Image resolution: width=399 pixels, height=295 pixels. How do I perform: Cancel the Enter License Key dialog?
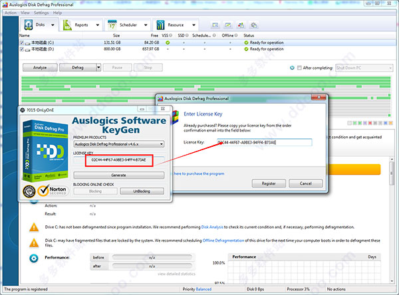[x=306, y=183]
